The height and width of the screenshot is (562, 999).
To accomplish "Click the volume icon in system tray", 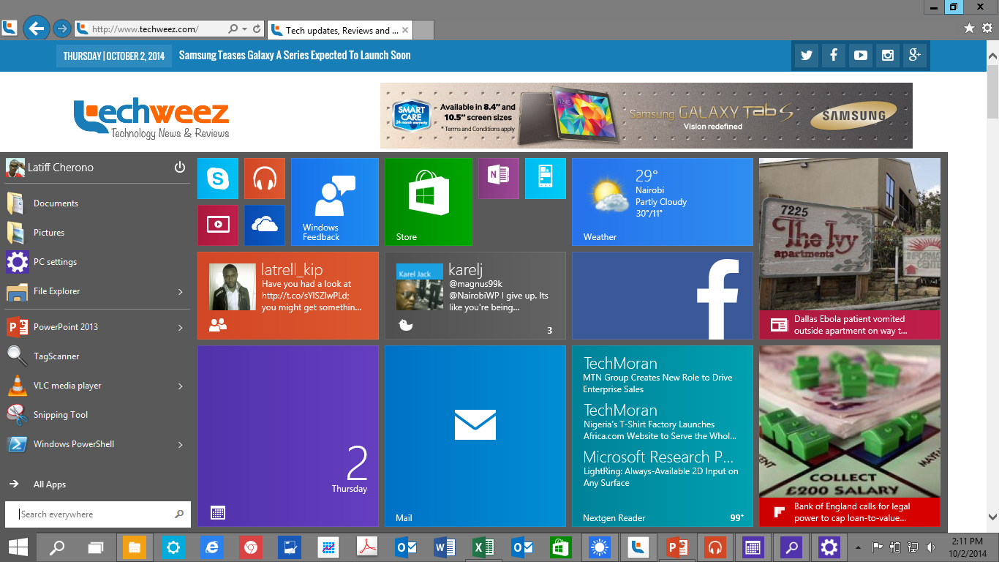I will (930, 547).
